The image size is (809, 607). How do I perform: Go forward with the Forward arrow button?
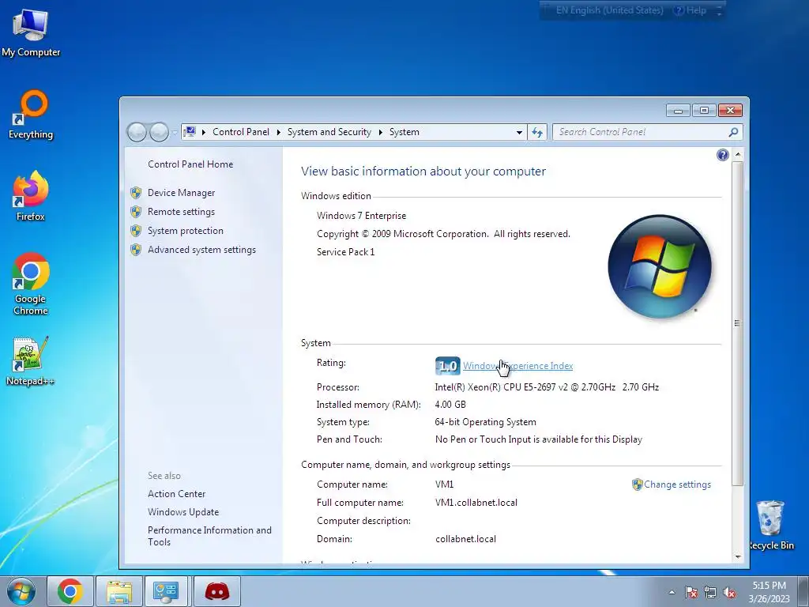tap(159, 132)
